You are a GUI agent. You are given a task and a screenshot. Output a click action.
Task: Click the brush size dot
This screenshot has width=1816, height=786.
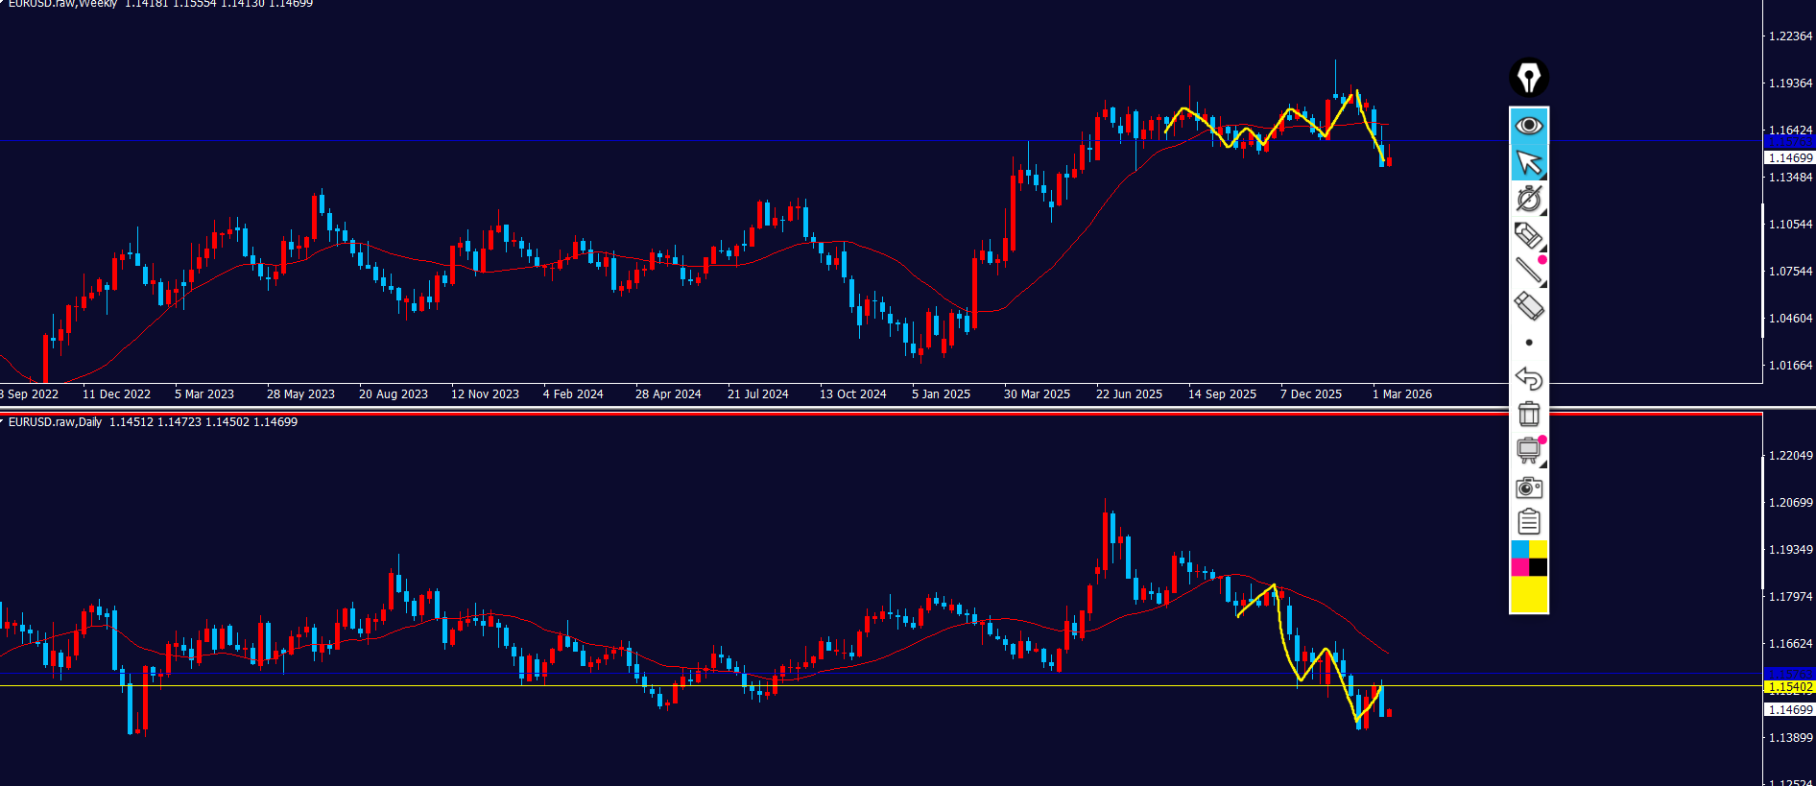coord(1529,343)
